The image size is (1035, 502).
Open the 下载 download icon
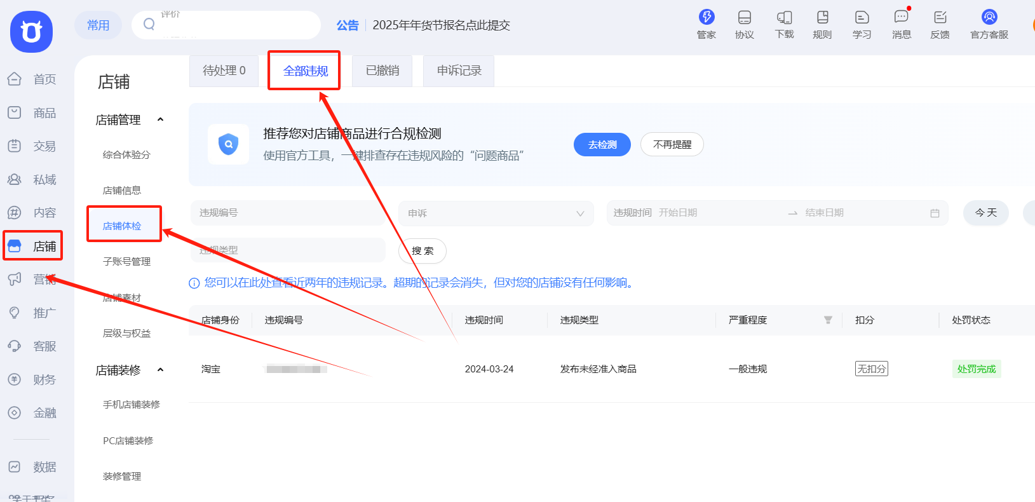pos(785,24)
